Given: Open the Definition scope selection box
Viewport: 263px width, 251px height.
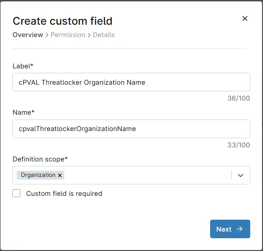Looking at the screenshot, I should 131,175.
